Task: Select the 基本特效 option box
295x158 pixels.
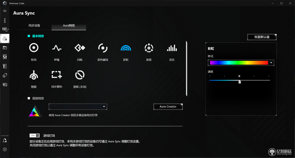Action: (x=29, y=36)
